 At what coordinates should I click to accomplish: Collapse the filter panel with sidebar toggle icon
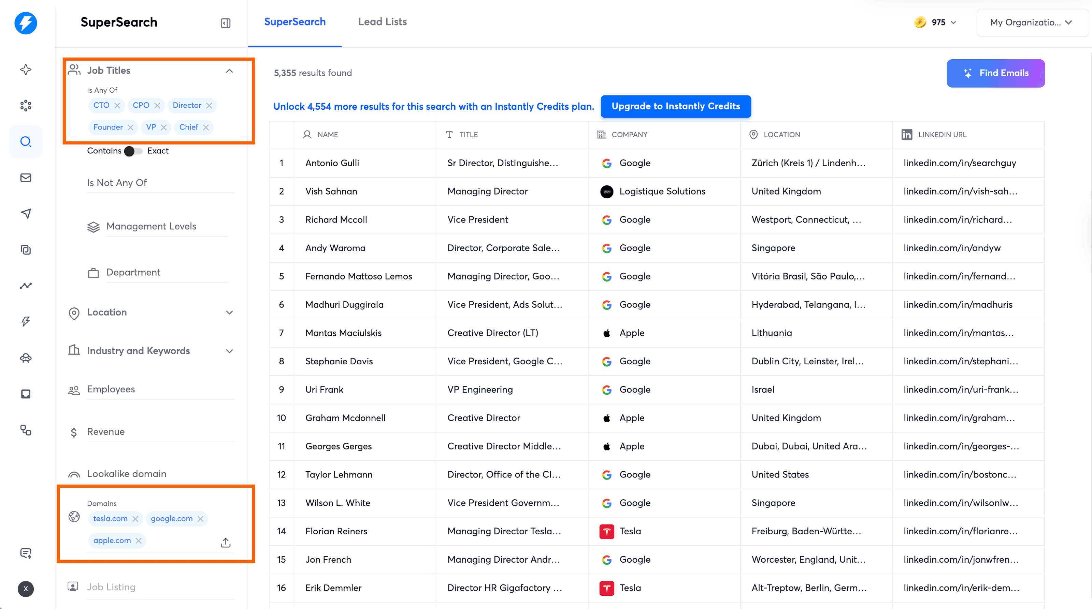(226, 23)
